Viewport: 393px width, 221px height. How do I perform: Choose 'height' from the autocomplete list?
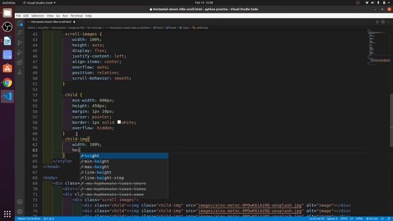tap(124, 156)
